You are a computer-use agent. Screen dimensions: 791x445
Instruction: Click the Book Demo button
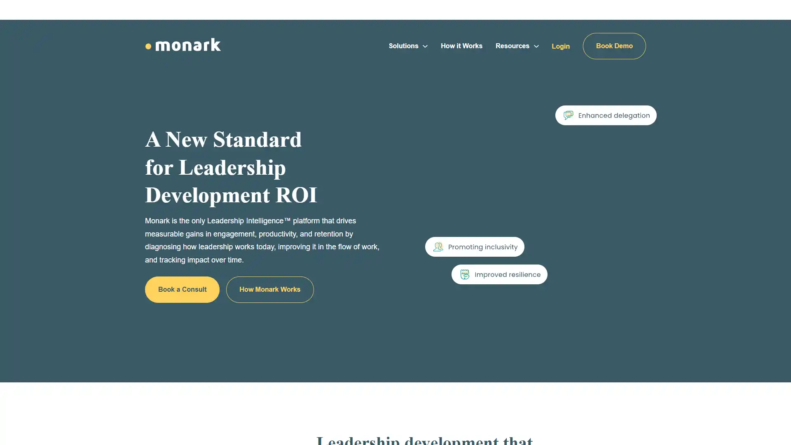pyautogui.click(x=614, y=46)
